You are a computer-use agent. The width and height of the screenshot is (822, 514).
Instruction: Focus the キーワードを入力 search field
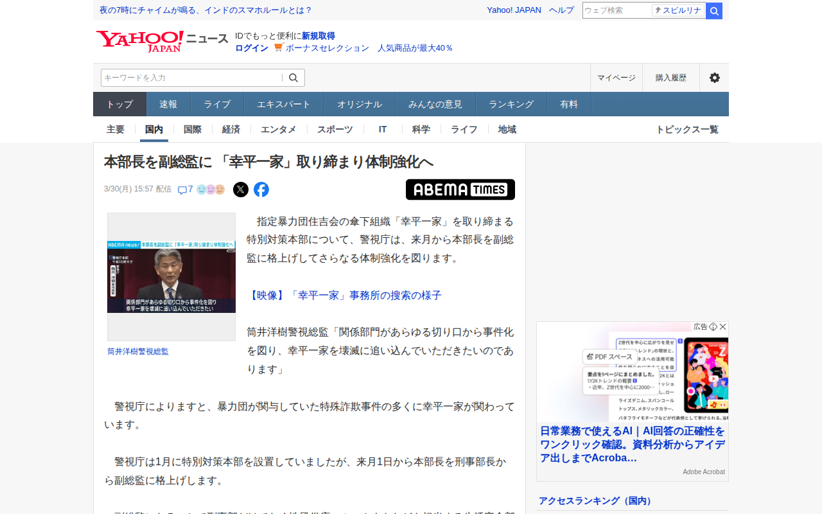[x=191, y=78]
